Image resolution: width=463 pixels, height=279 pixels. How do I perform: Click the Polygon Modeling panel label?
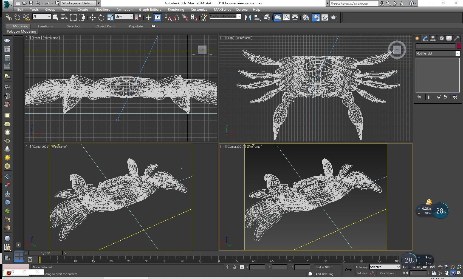click(x=21, y=32)
